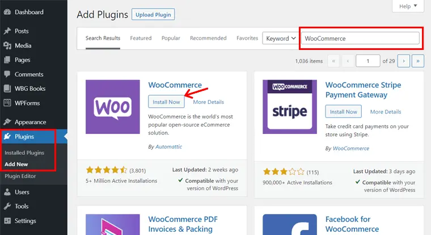The width and height of the screenshot is (431, 235).
Task: Click 'Last Updated: 3 days ago' text
Action: tap(384, 171)
